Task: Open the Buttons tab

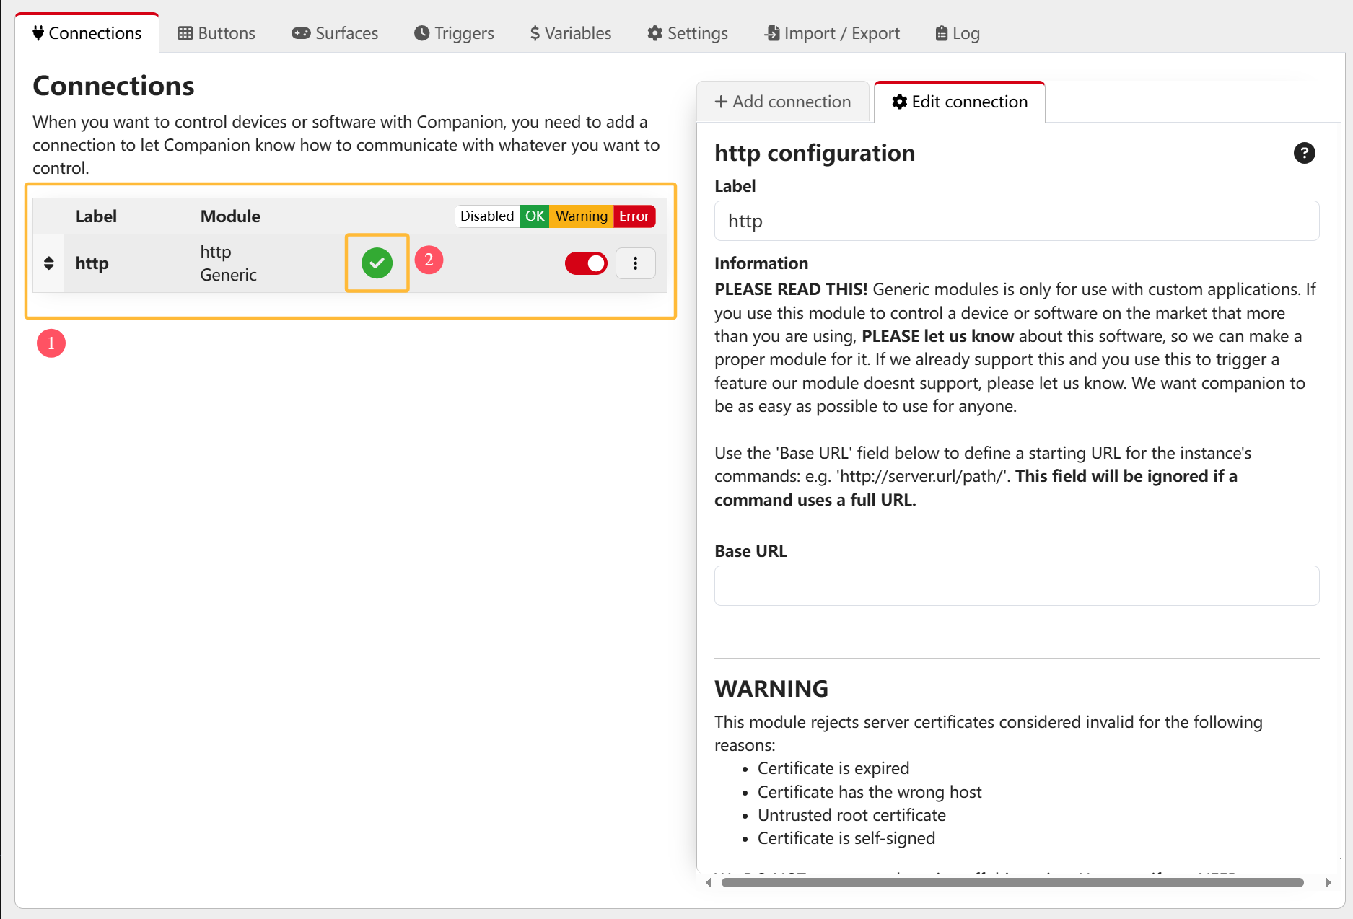Action: (x=216, y=33)
